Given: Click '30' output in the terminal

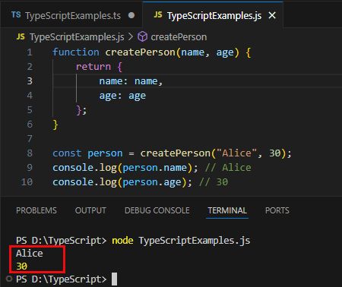Looking at the screenshot, I should [x=21, y=266].
